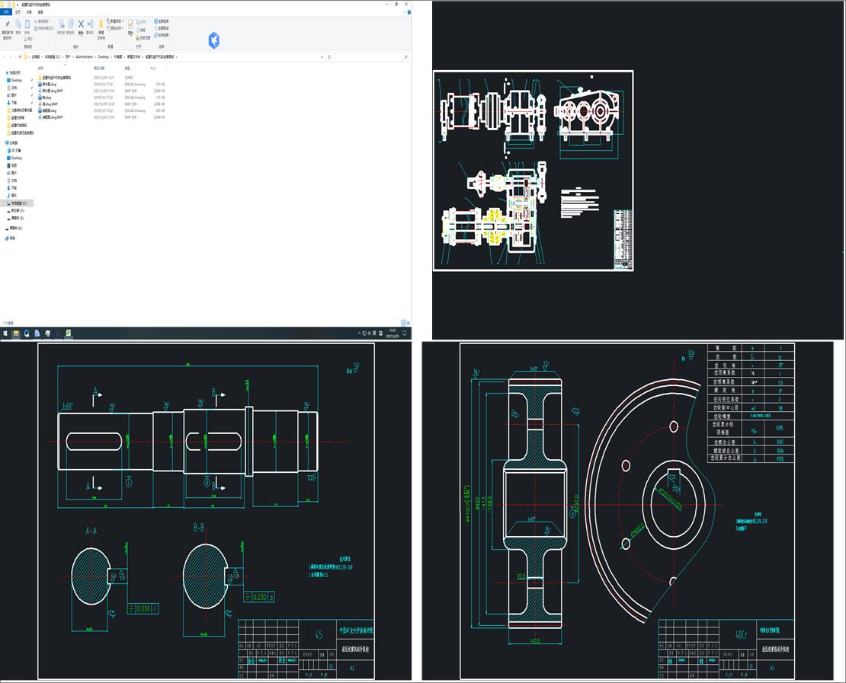The width and height of the screenshot is (846, 683).
Task: Click the green S app icon on taskbar
Action: point(69,334)
